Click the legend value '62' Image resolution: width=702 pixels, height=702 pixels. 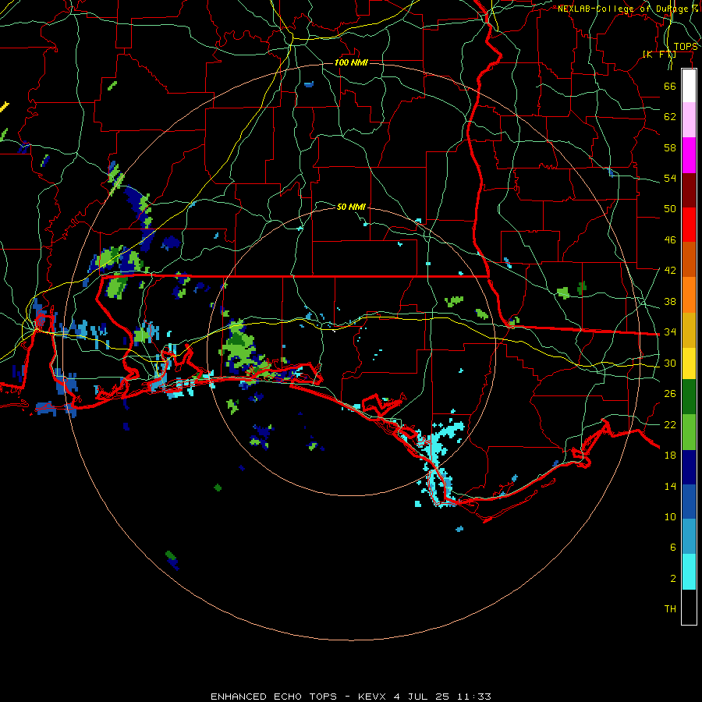click(670, 117)
